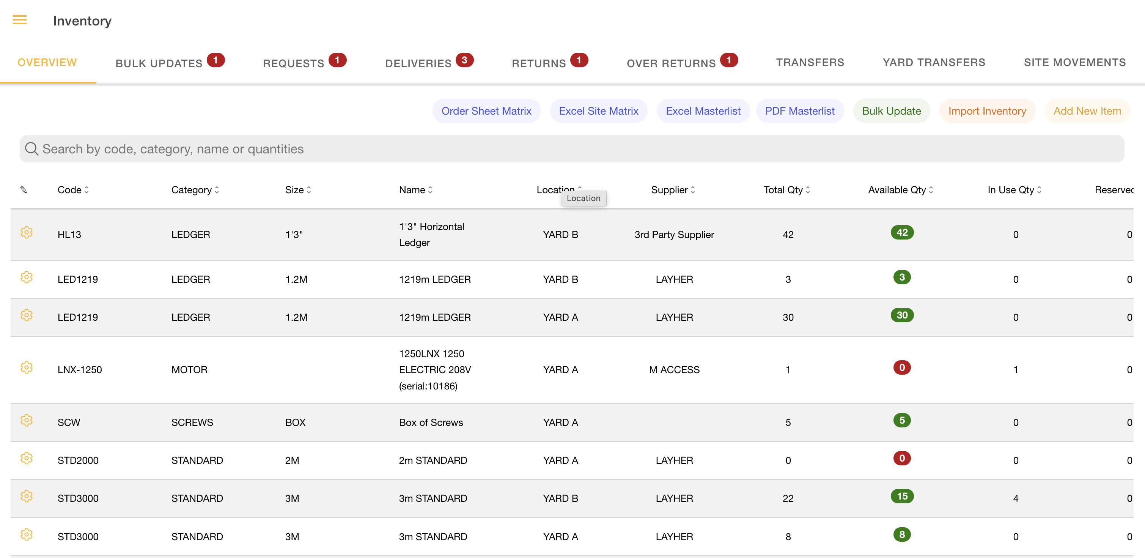Sort table by Code column
The width and height of the screenshot is (1145, 558).
coord(73,190)
